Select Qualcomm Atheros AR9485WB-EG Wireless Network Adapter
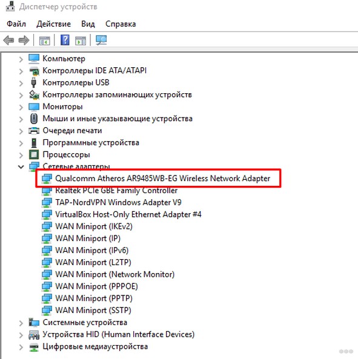 coord(162,179)
